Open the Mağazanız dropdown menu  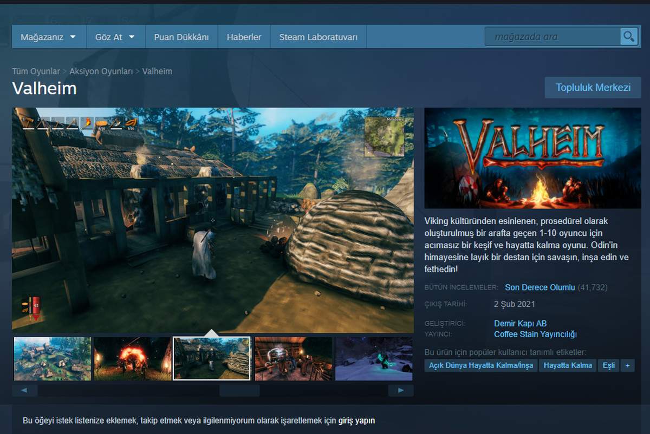pos(48,37)
